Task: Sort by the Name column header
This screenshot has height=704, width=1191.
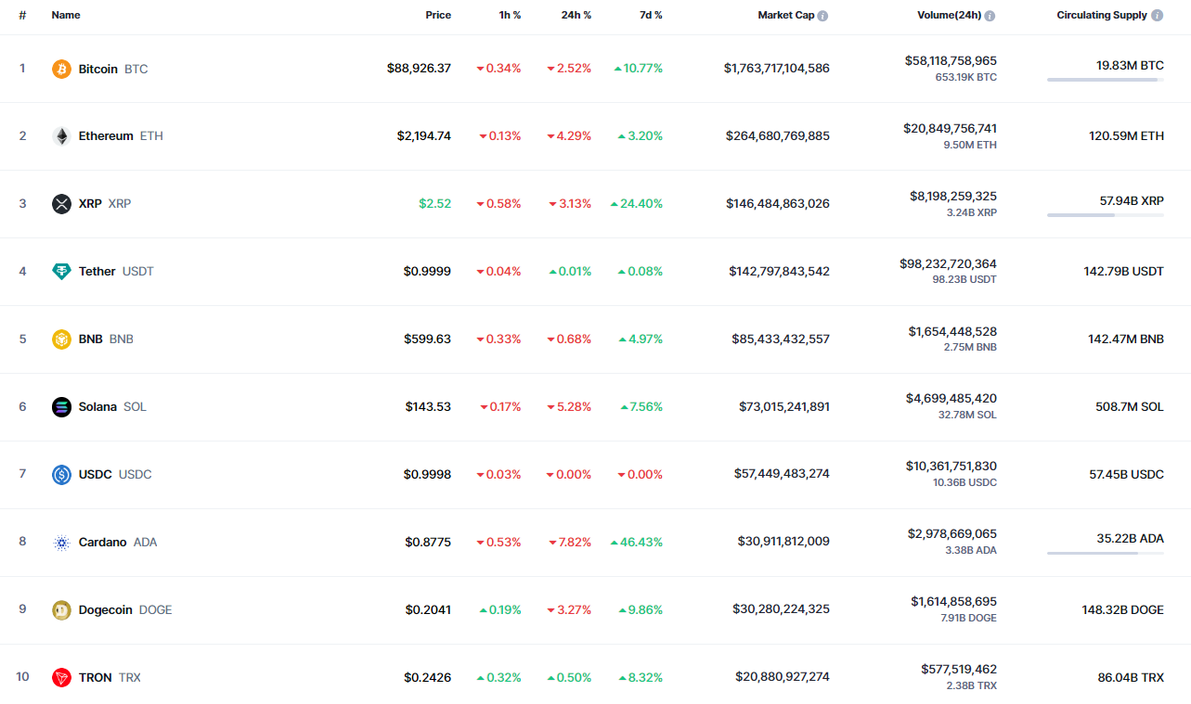Action: pyautogui.click(x=66, y=16)
